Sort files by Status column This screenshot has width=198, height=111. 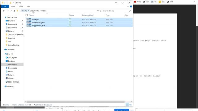71,15
